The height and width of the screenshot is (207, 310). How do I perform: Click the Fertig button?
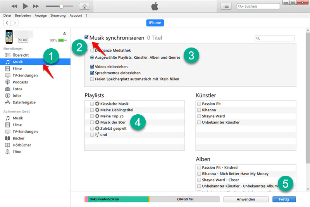click(x=284, y=199)
